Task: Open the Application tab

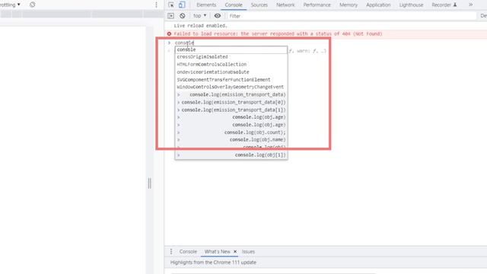Action: point(378,5)
